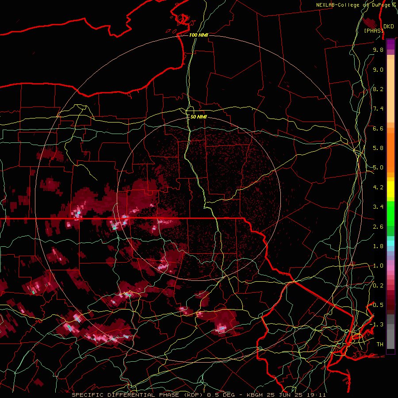Click the "[PHAS]" legend unit label
Screen dimensions: 398x398
[374, 31]
